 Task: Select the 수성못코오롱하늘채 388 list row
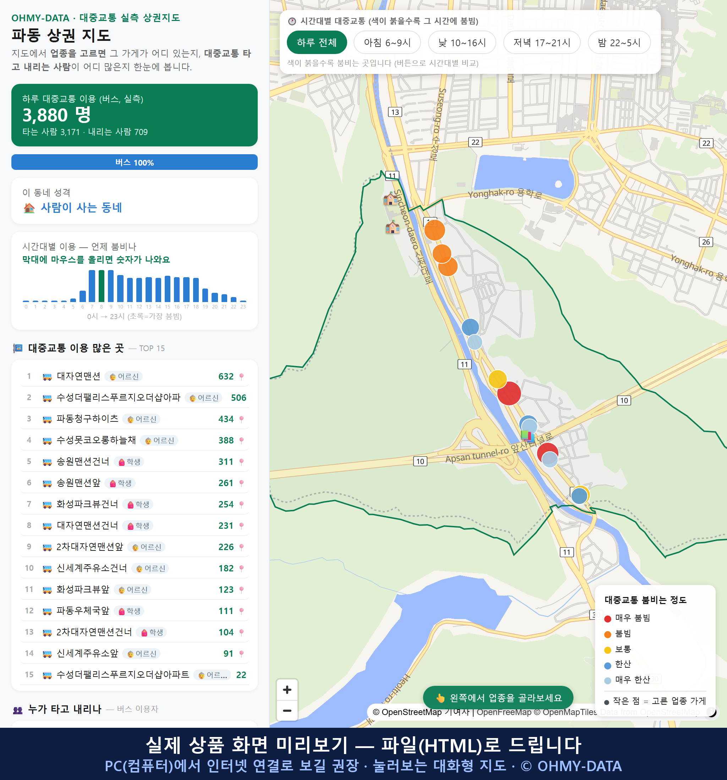click(x=135, y=440)
